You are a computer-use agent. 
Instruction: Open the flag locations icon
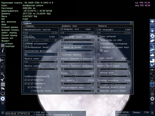click(x=3, y=89)
